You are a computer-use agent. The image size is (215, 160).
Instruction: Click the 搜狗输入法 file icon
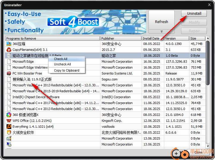click(x=9, y=79)
